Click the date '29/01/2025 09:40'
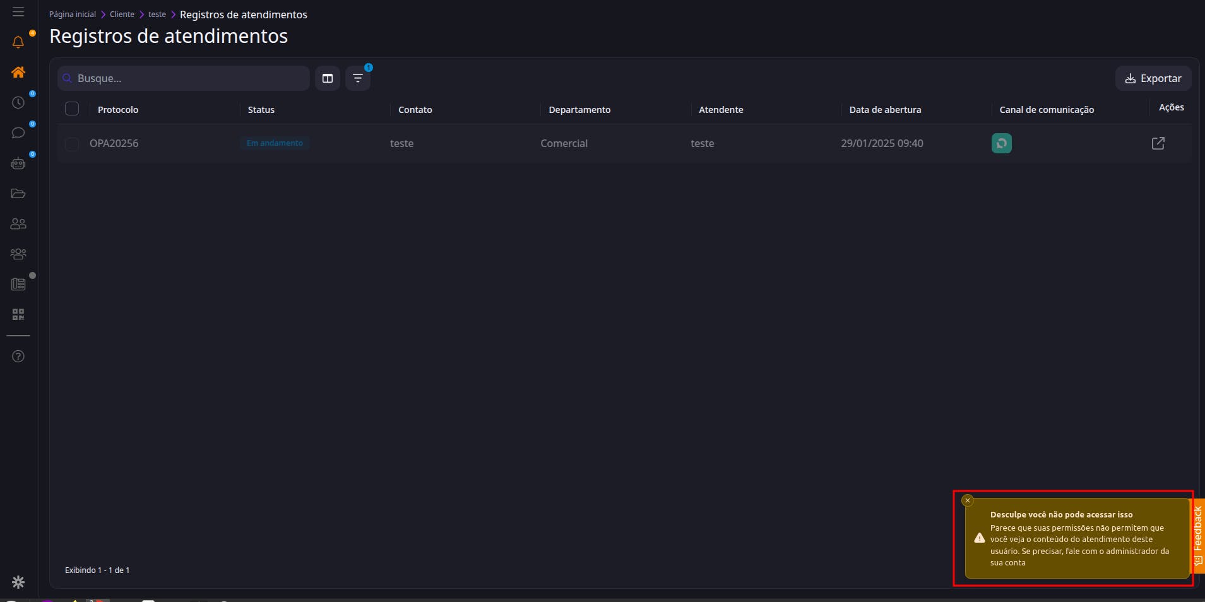1205x602 pixels. tap(882, 143)
